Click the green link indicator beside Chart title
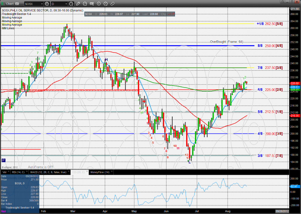Image resolution: width=301 pixels, height=214 pixels. click(3, 4)
